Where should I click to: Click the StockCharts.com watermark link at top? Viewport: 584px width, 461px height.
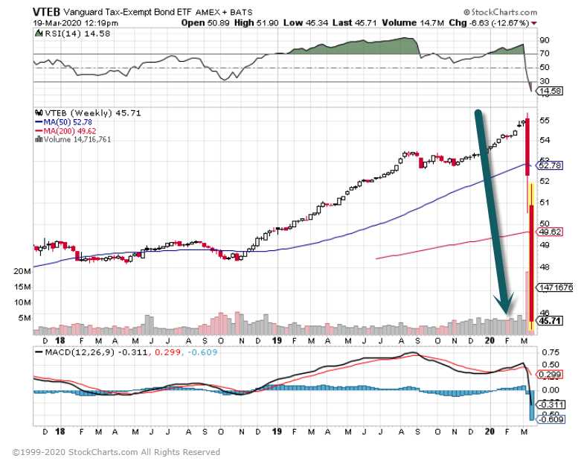[500, 13]
